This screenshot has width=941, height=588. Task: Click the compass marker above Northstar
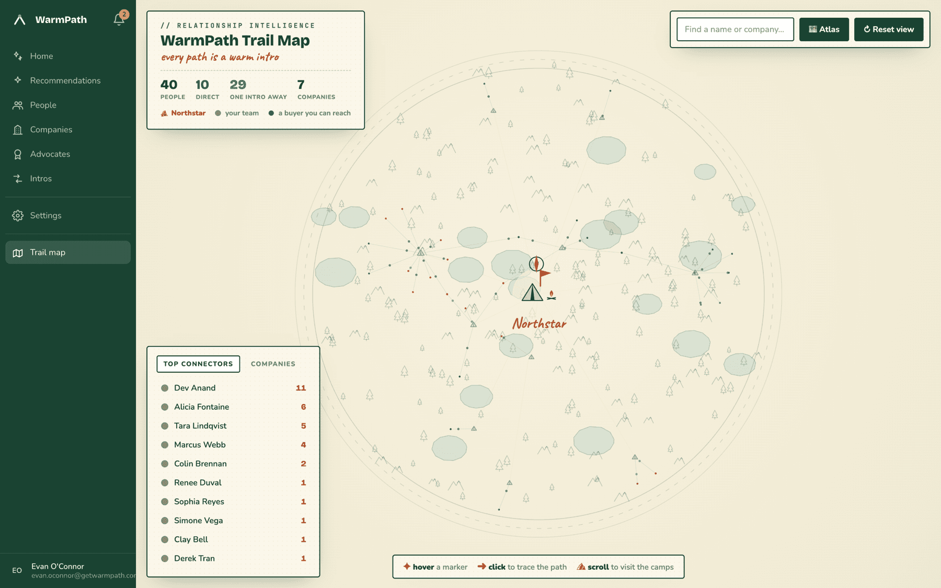[x=536, y=264]
